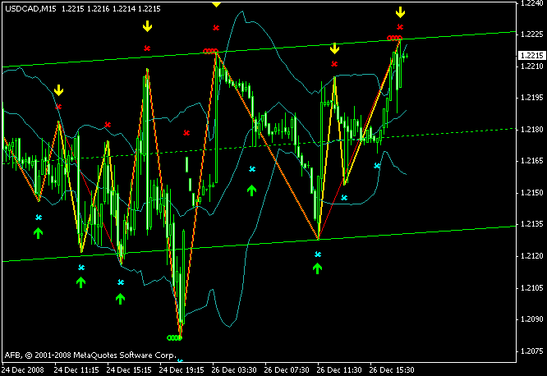Click the rightmost yellow down arrow at the latest high
The image size is (547, 376).
click(400, 12)
